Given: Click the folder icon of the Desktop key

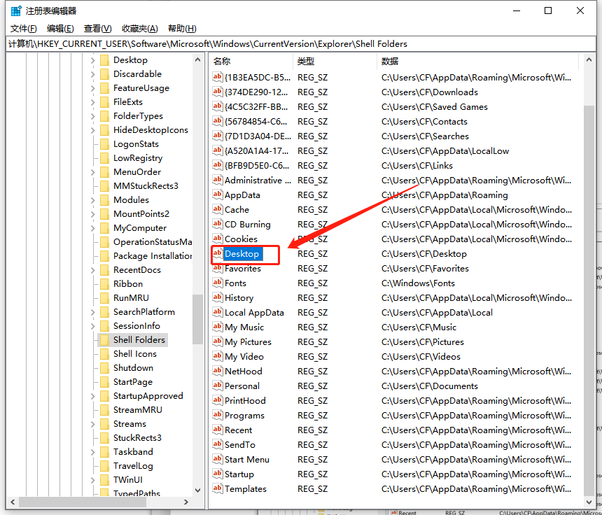Looking at the screenshot, I should tap(104, 60).
